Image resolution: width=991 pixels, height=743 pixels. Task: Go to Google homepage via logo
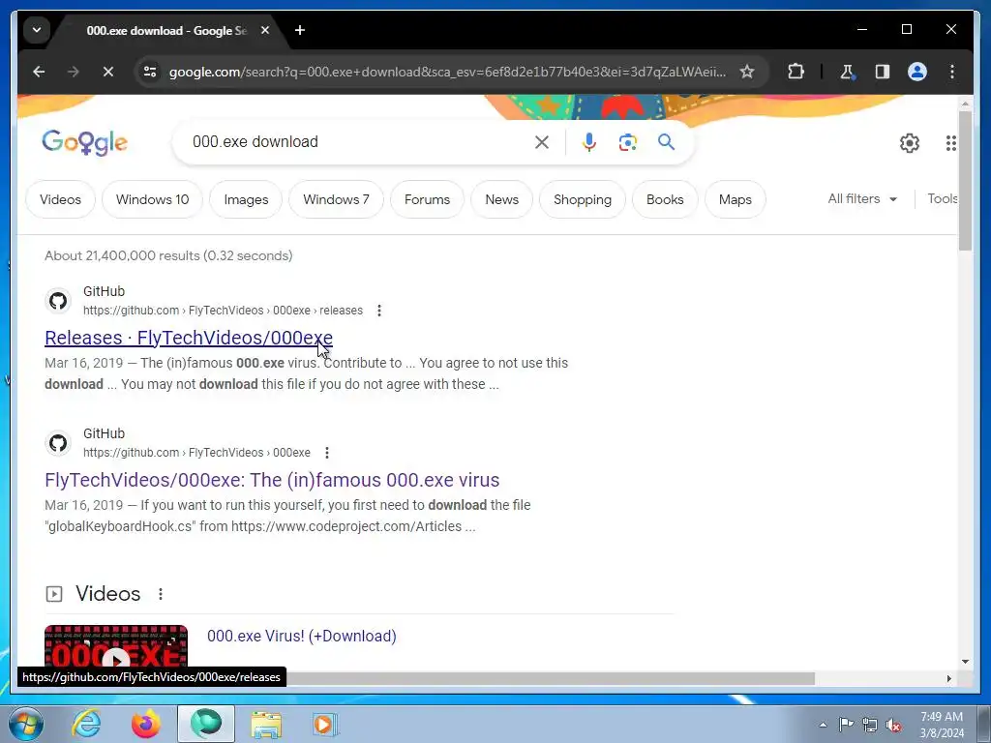tap(85, 142)
